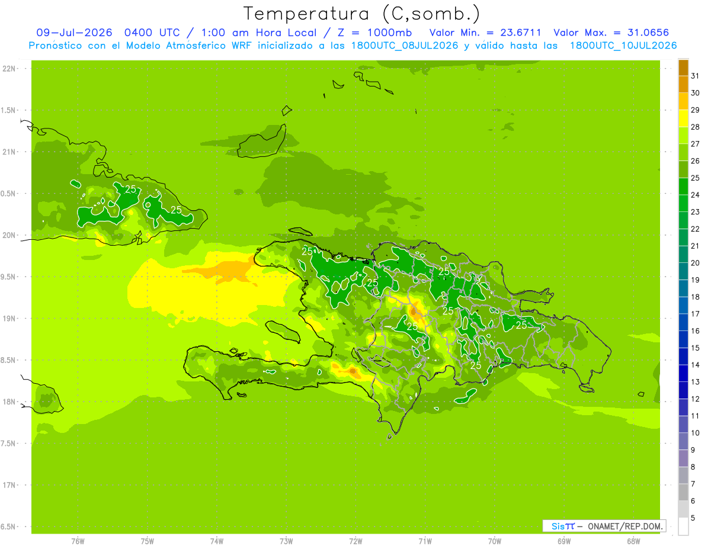The width and height of the screenshot is (711, 549).
Task: Click the Sis ONAMET/REP.DOM. watermark label
Action: (604, 526)
